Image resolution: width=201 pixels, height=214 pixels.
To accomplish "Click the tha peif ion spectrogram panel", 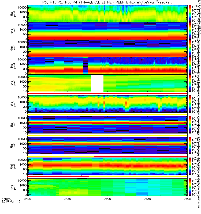I will point(107,104).
